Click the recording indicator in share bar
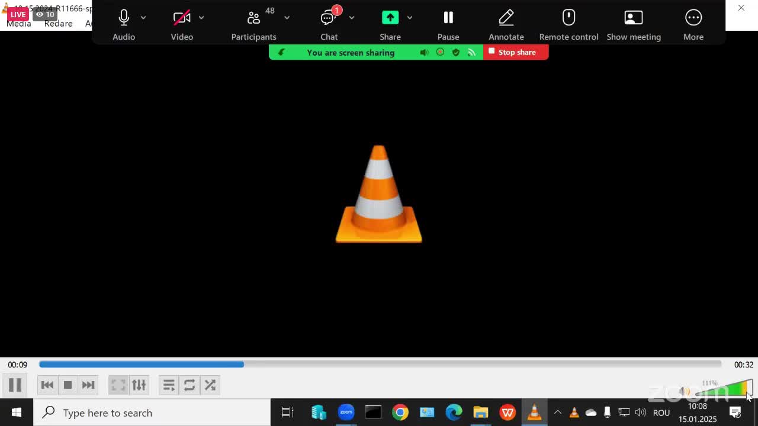Screen dimensions: 758x426 (x=440, y=52)
